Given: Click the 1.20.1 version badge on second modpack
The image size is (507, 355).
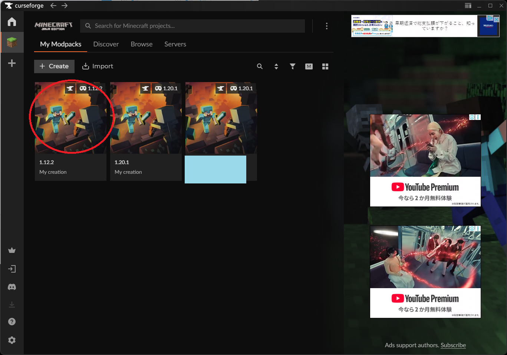Looking at the screenshot, I should (166, 88).
